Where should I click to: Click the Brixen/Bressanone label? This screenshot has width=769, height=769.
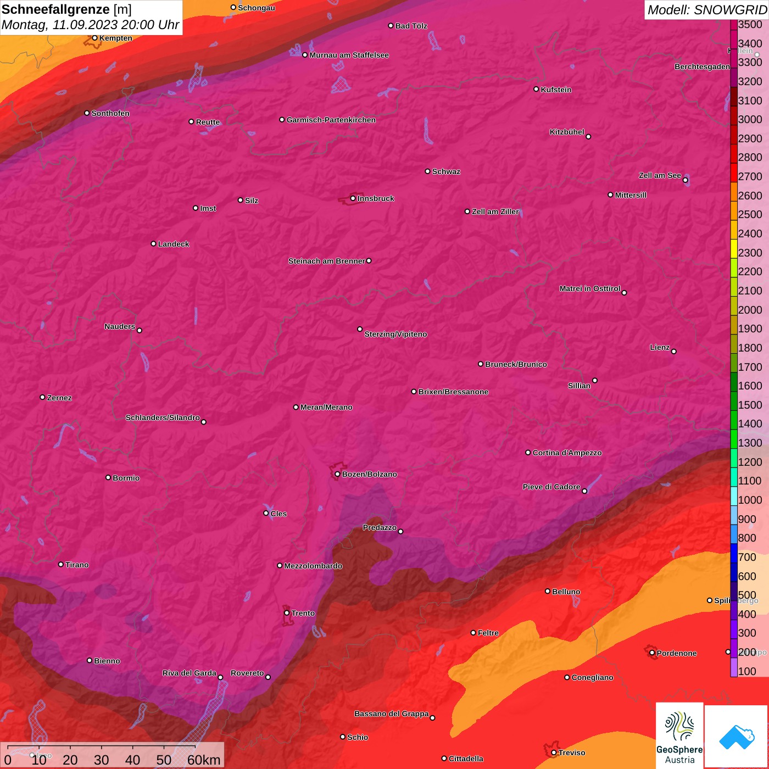click(453, 392)
